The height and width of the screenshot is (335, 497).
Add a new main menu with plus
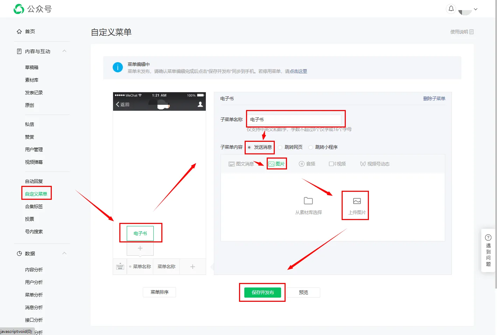click(x=192, y=267)
